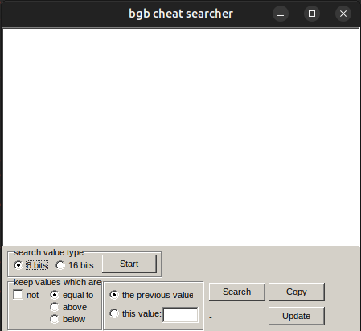361x331 pixels.
Task: Focus the 'this value' input field
Action: (x=180, y=315)
